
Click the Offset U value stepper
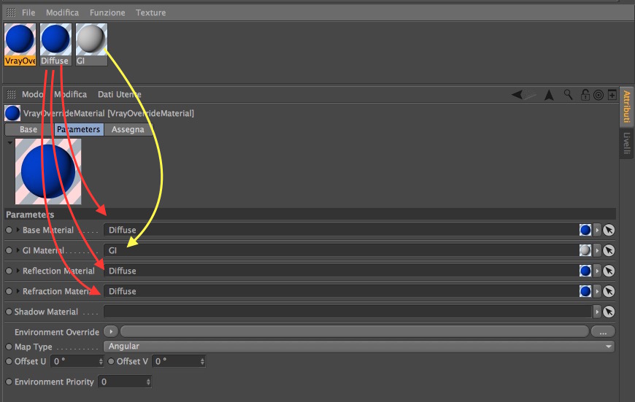[x=101, y=361]
